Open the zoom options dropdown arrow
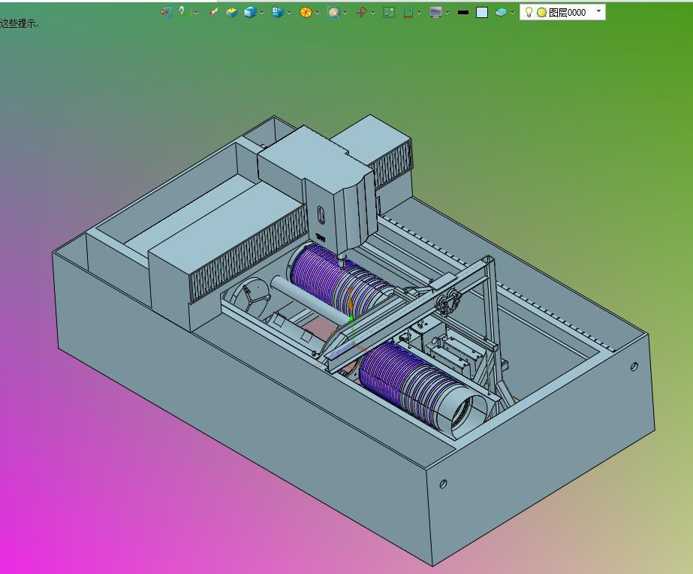This screenshot has width=693, height=574. tap(345, 13)
